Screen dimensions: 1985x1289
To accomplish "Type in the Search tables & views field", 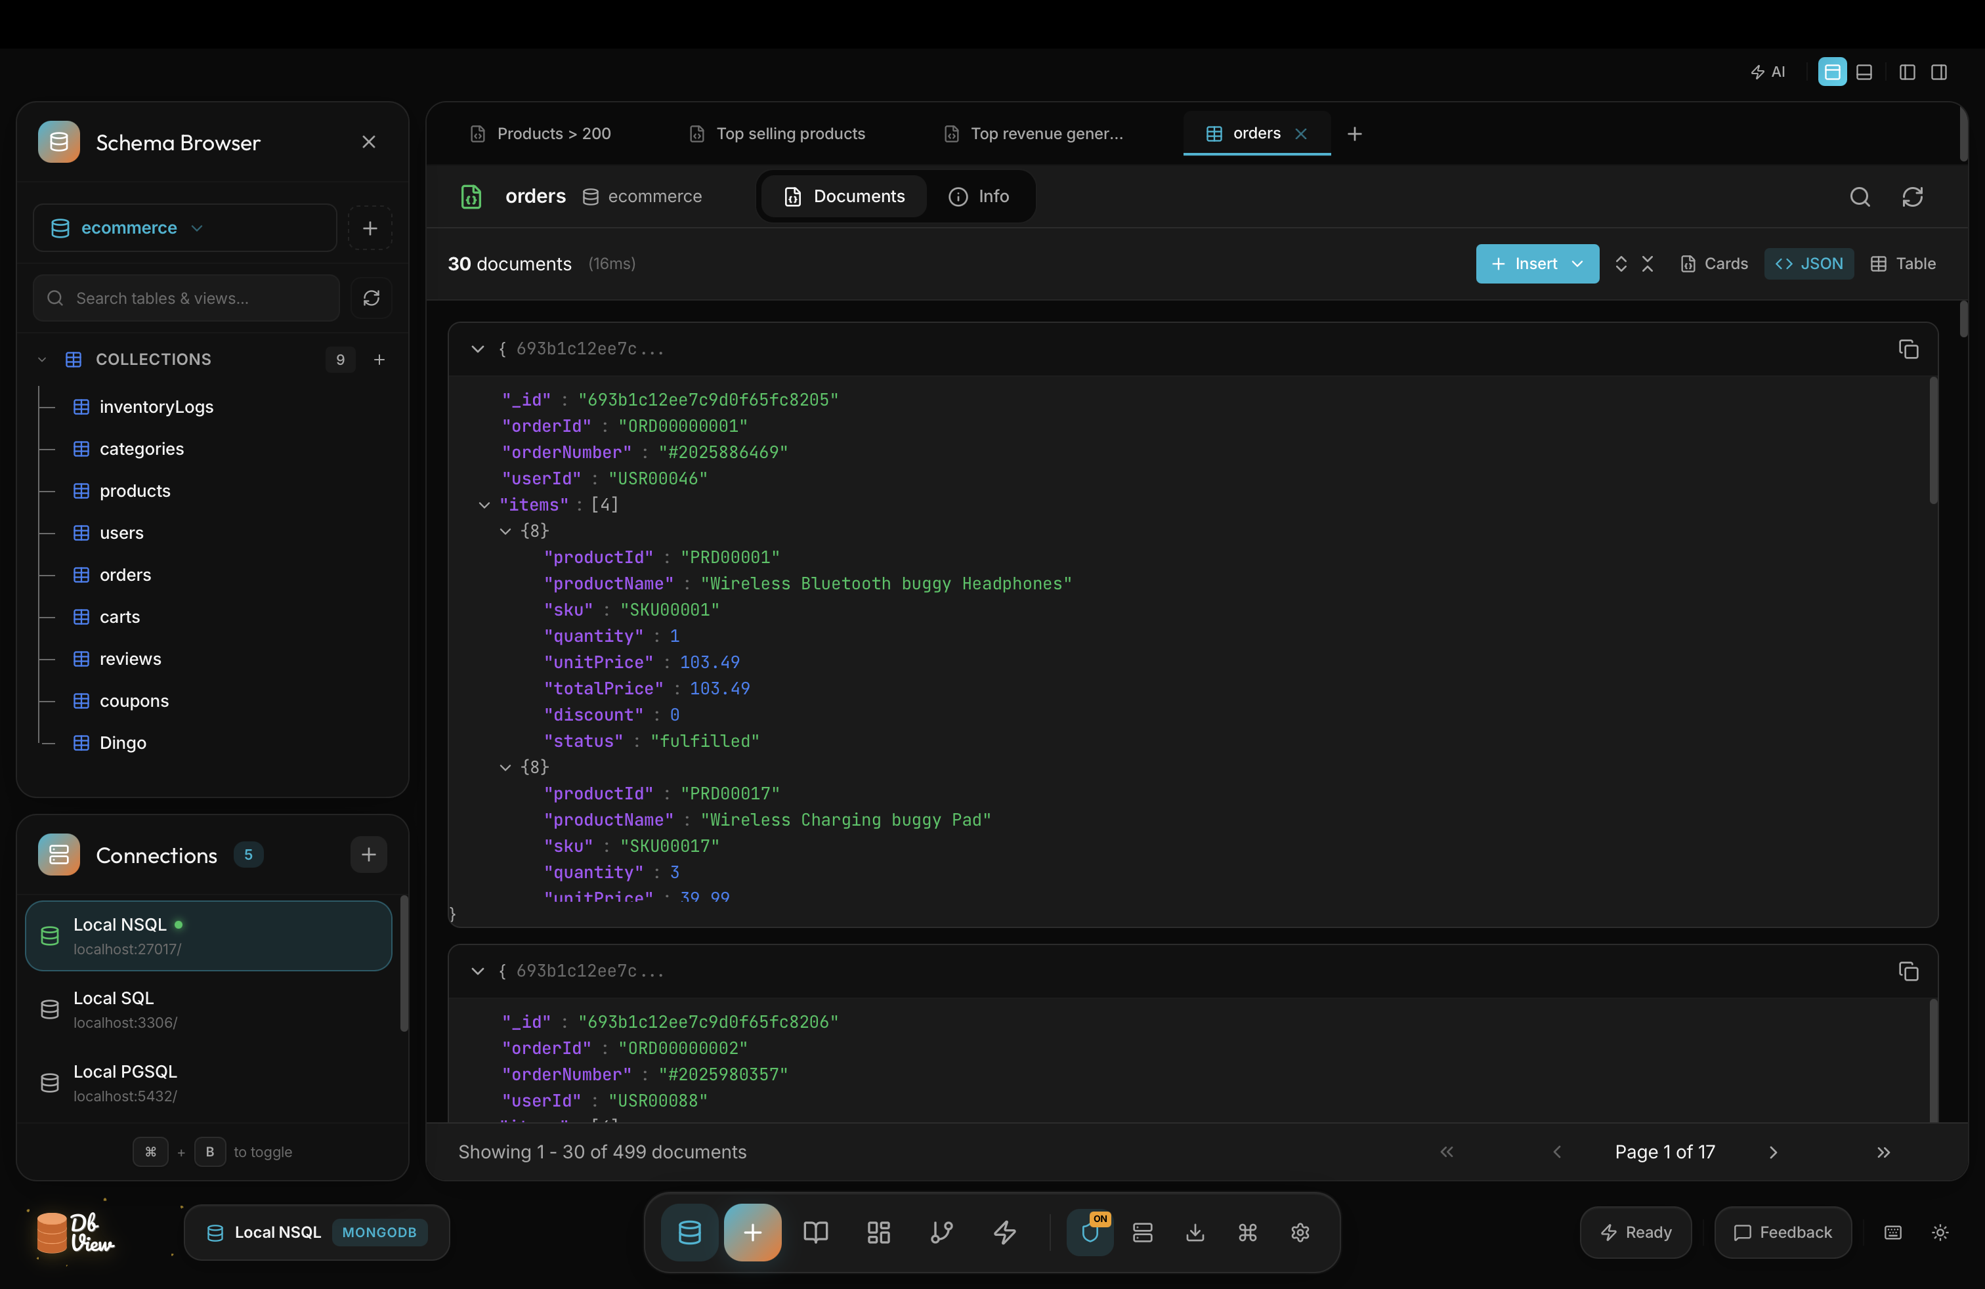I will click(184, 298).
